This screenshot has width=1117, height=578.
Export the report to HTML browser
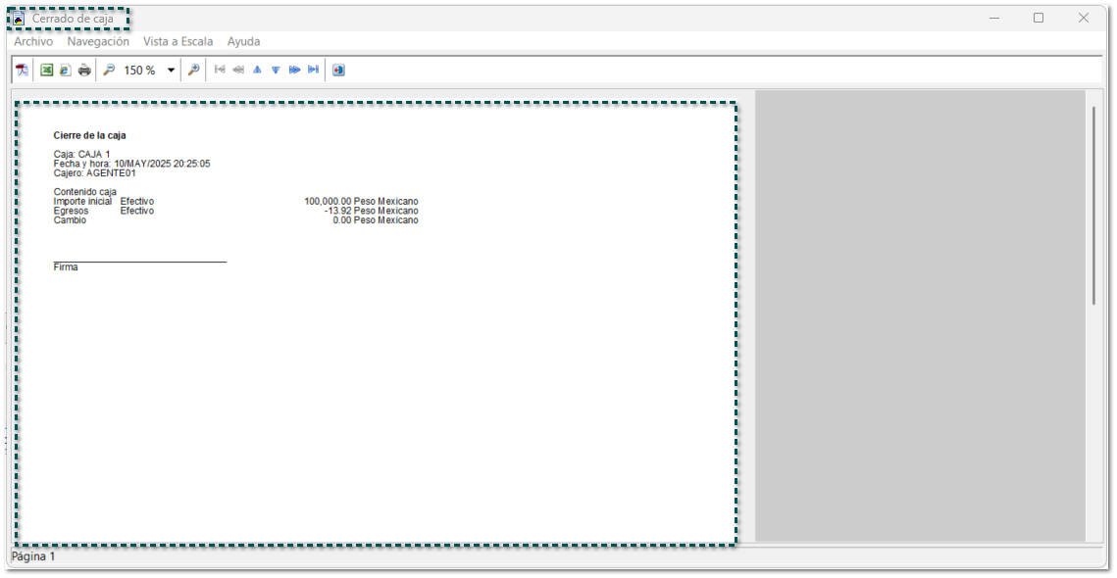point(66,70)
